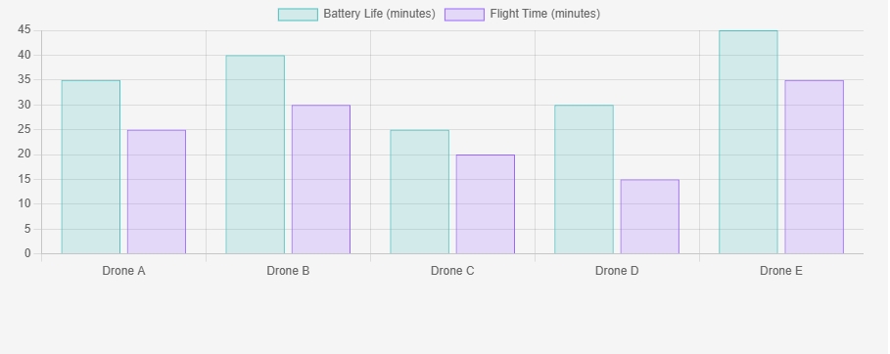The width and height of the screenshot is (890, 354).
Task: Click the Drone E axis label
Action: point(781,271)
